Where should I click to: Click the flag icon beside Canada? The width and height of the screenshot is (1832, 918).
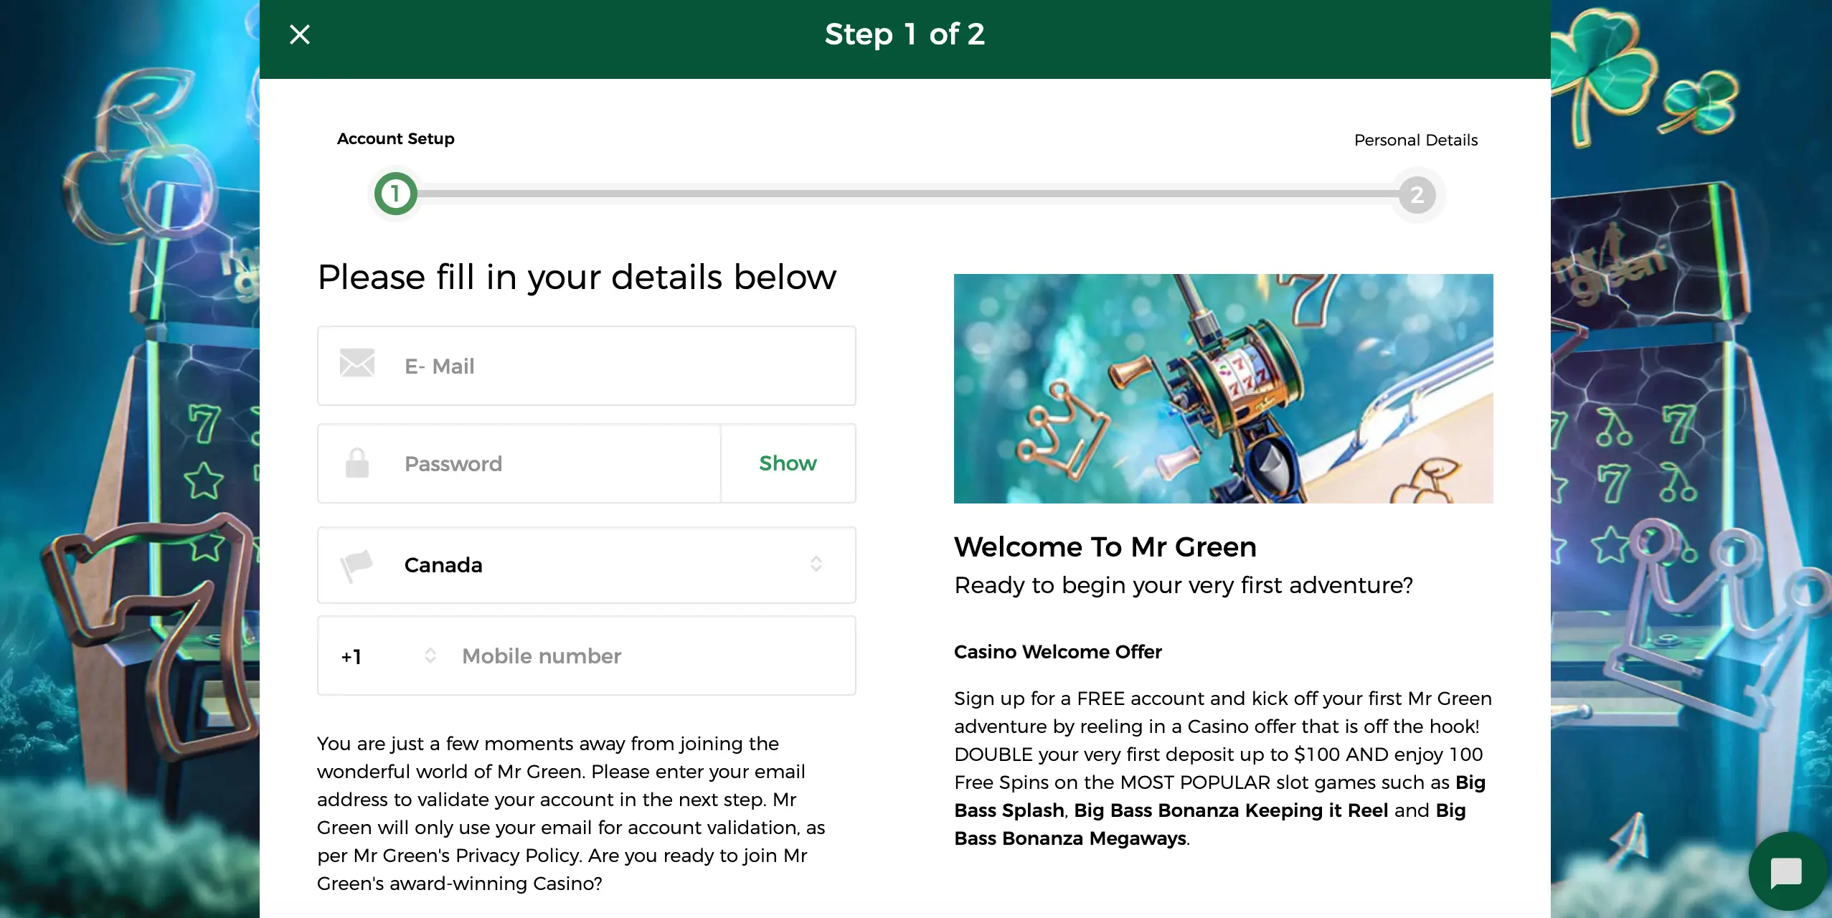(357, 565)
